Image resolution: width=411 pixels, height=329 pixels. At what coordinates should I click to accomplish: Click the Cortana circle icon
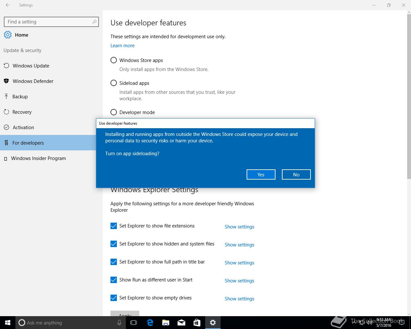(22, 323)
